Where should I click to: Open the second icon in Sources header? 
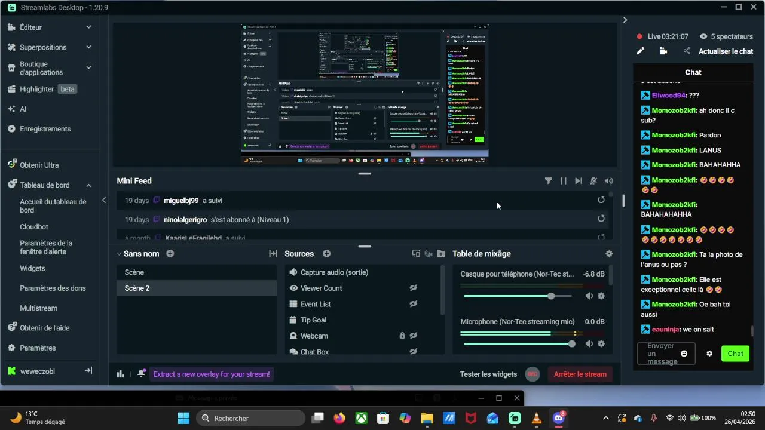(x=429, y=254)
